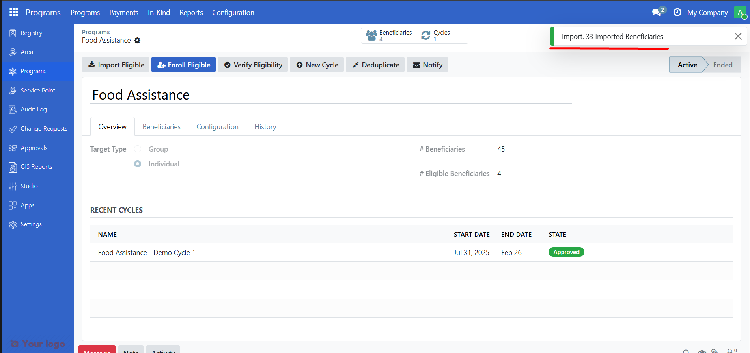This screenshot has height=353, width=750.
Task: Open Registry from the sidebar
Action: click(31, 33)
